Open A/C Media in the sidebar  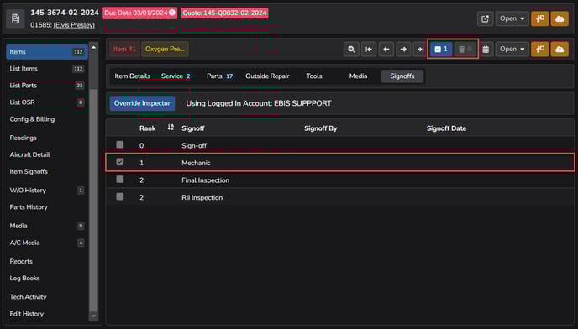47,243
